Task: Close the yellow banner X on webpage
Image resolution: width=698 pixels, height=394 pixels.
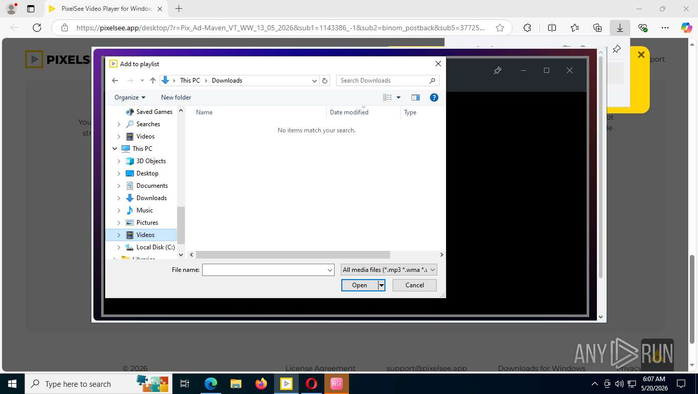Action: click(x=641, y=54)
